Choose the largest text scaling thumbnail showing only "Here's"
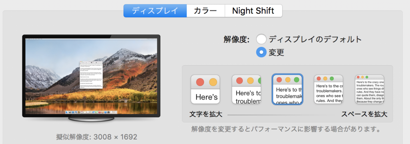The height and width of the screenshot is (144, 410). click(205, 89)
